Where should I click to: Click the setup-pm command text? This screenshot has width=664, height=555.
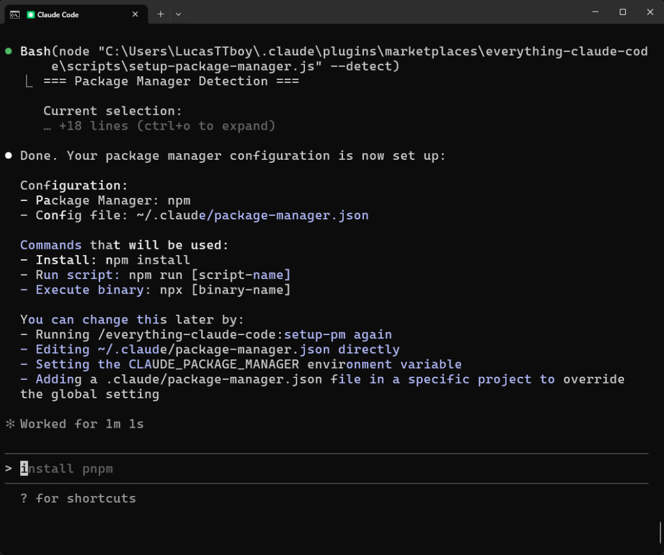tap(314, 335)
